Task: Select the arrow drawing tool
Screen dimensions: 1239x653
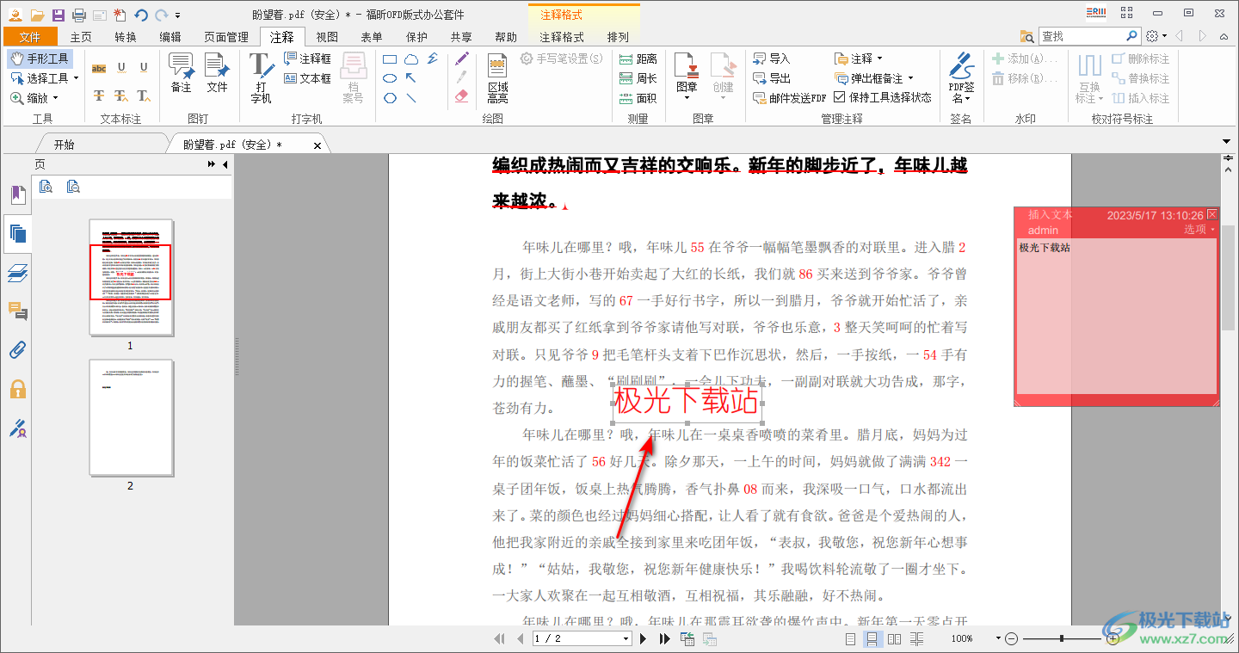Action: [411, 78]
